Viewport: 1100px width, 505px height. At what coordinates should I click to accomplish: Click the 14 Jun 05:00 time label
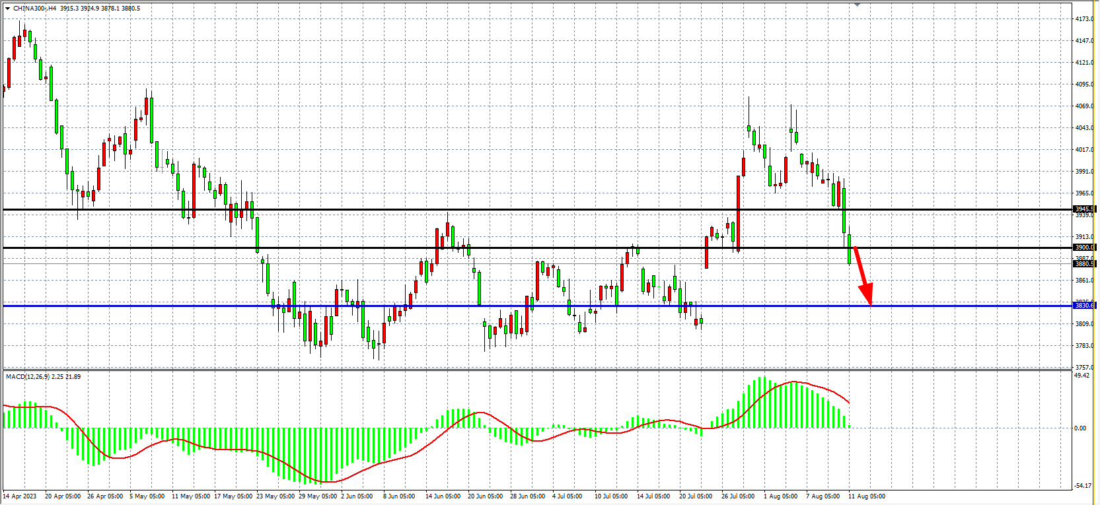[443, 496]
